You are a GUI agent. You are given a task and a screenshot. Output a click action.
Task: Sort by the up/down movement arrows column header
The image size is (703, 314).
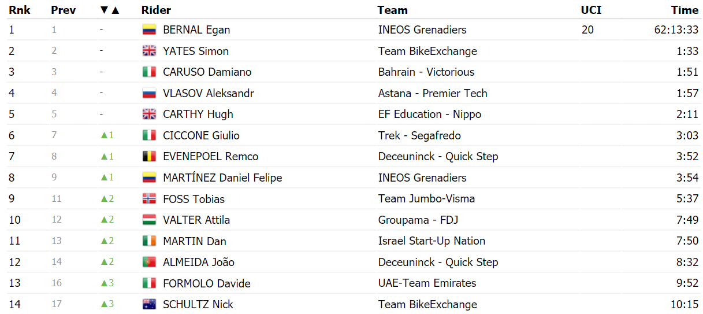pyautogui.click(x=109, y=10)
